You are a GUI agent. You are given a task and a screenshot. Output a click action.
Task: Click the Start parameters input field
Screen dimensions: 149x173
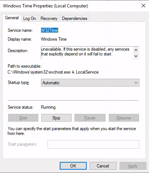point(93,144)
